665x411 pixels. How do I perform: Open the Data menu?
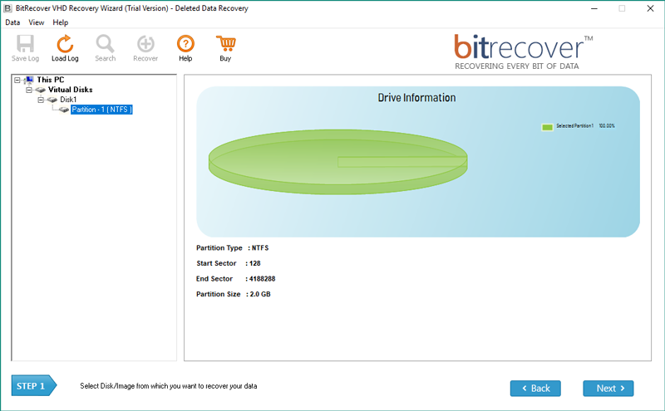(x=12, y=22)
